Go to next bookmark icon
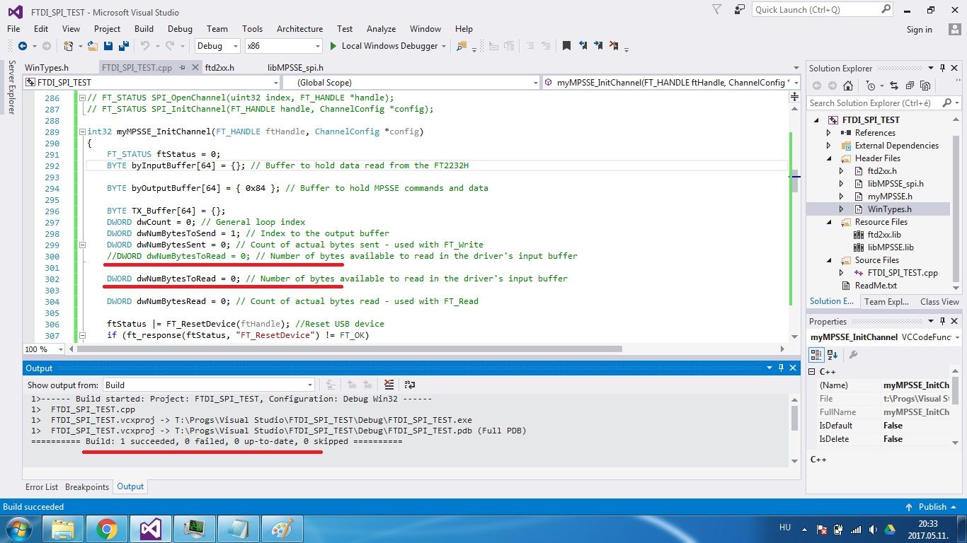The image size is (967, 543). [x=598, y=46]
